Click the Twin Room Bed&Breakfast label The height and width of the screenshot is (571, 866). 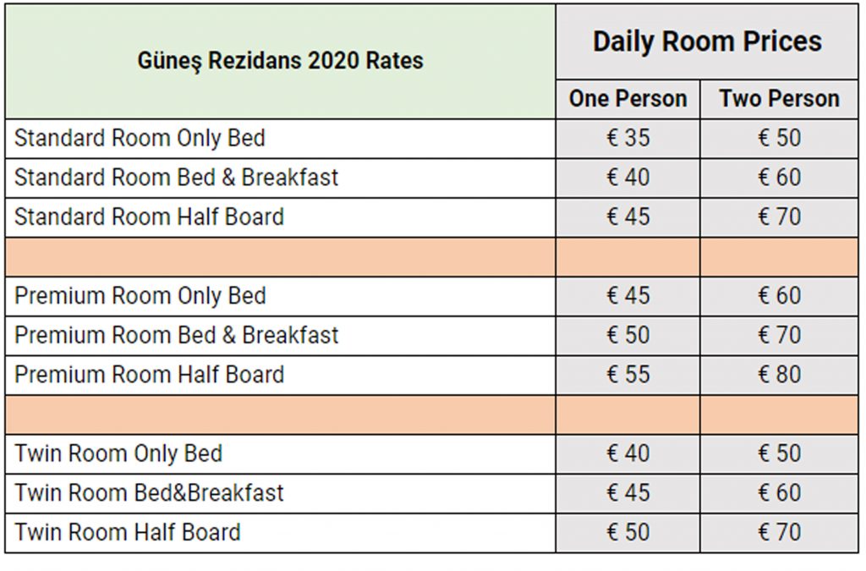[149, 492]
